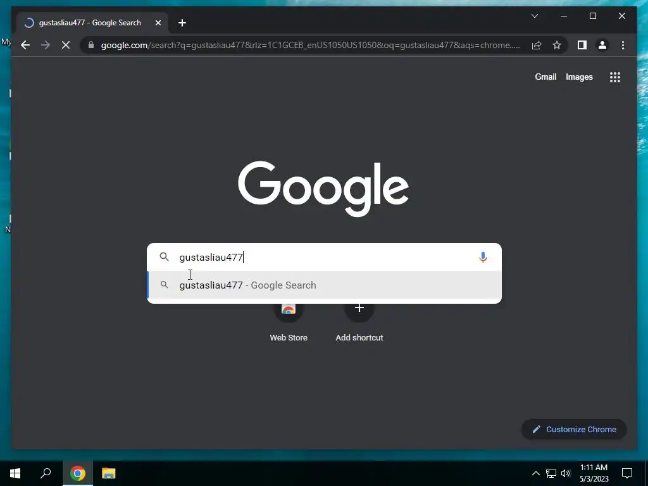The height and width of the screenshot is (486, 648).
Task: Select the gustasliau477 - Google Search suggestion
Action: tap(325, 285)
